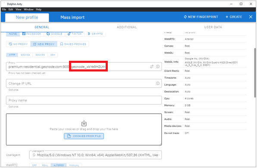Image resolution: width=257 pixels, height=168 pixels.
Task: Pick the SOCKS5 proxy protocol
Action: 40,55
